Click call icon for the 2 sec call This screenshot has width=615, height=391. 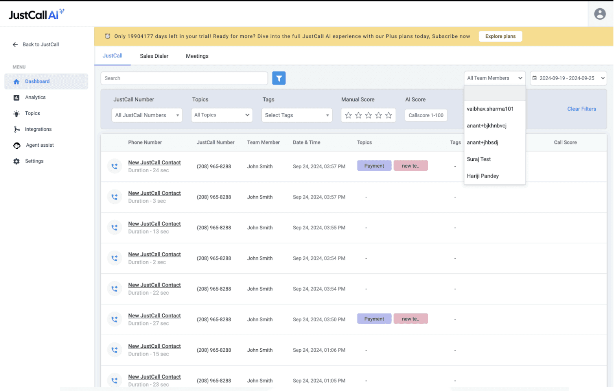pyautogui.click(x=114, y=258)
